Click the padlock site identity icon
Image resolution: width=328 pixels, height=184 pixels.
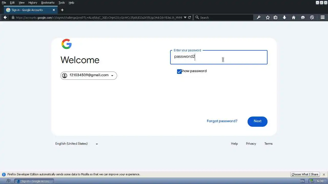pos(13,18)
